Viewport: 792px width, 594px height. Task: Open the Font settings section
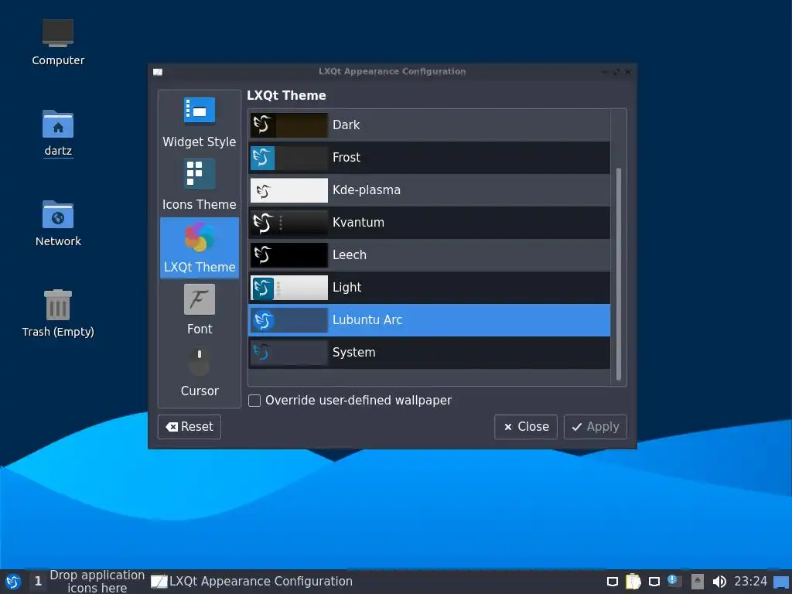[x=199, y=309]
